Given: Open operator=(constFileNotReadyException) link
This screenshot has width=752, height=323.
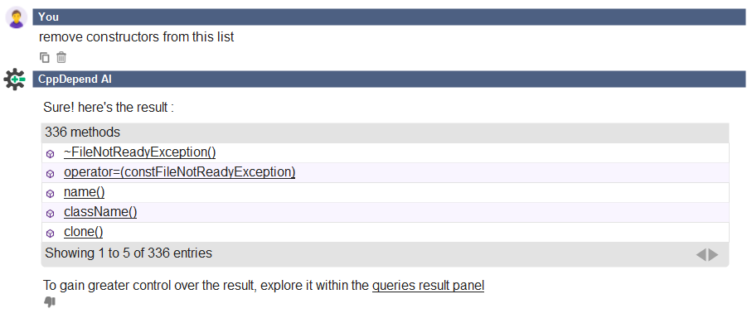Looking at the screenshot, I should [x=179, y=172].
